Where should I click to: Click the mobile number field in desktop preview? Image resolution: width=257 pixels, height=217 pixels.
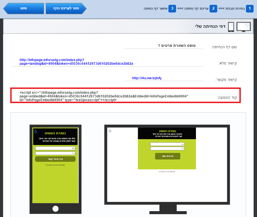coord(167,149)
